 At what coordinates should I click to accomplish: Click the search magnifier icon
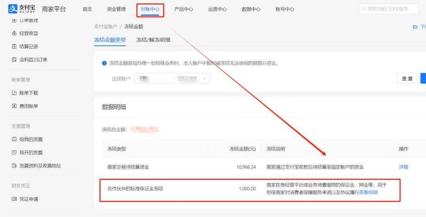click(364, 9)
